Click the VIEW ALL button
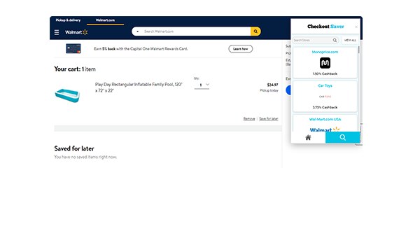This screenshot has width=413, height=252. pos(350,41)
